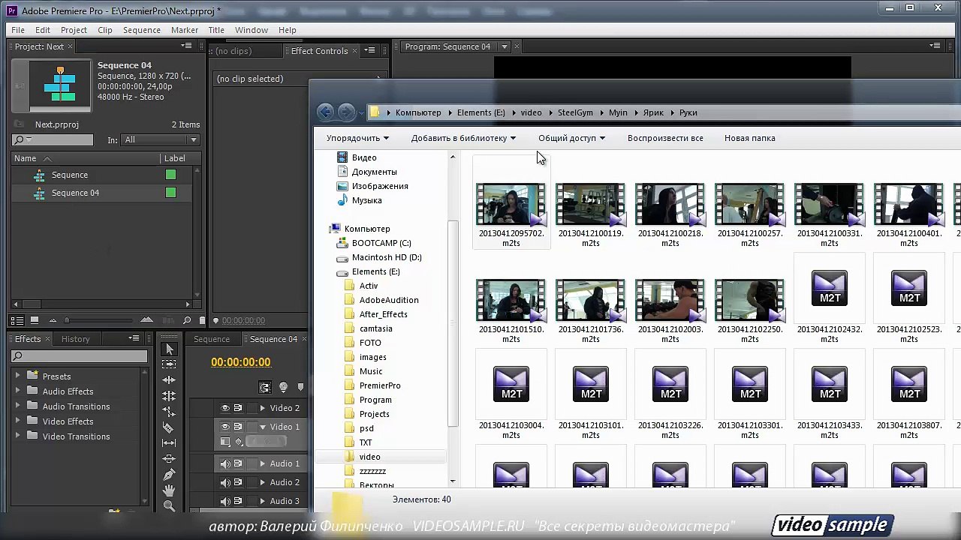Toggle Snap in the timeline
Image resolution: width=961 pixels, height=540 pixels.
[265, 387]
